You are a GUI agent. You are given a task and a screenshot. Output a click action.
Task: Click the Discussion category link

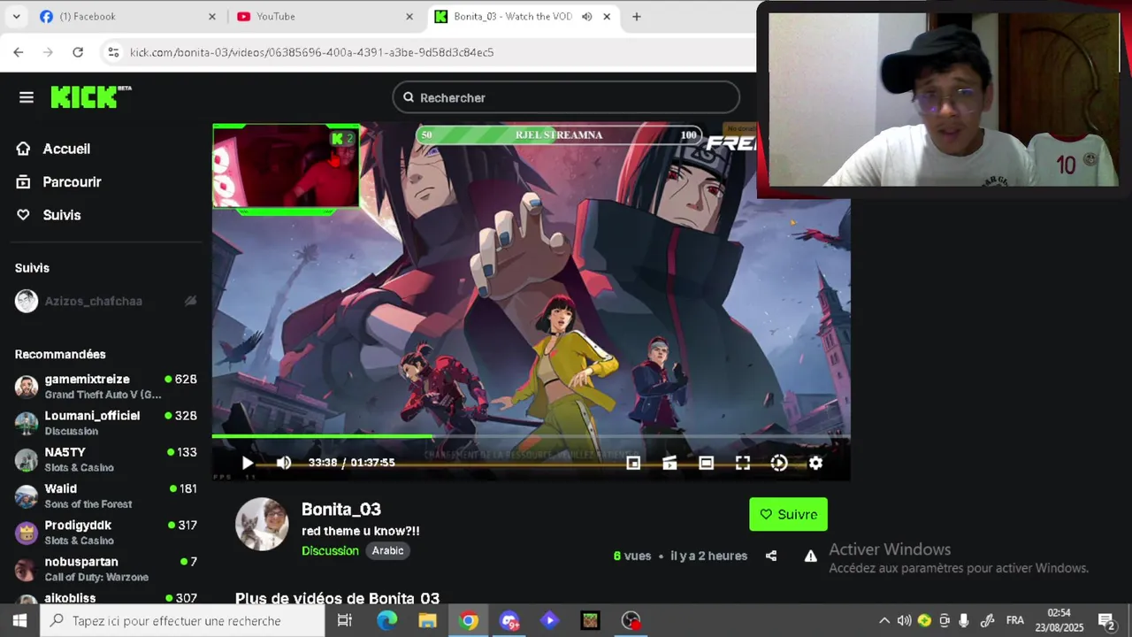click(x=330, y=550)
